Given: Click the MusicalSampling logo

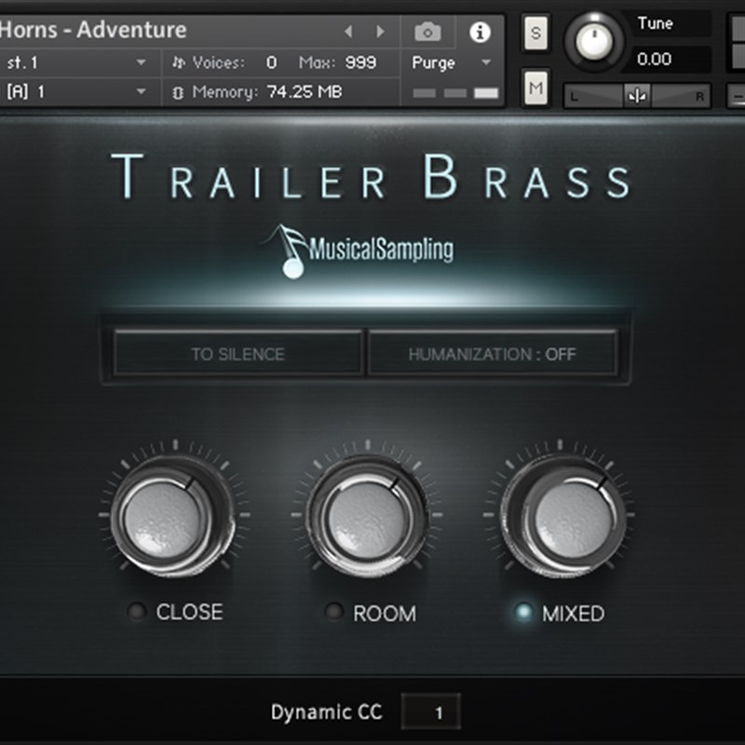Looking at the screenshot, I should tap(359, 251).
